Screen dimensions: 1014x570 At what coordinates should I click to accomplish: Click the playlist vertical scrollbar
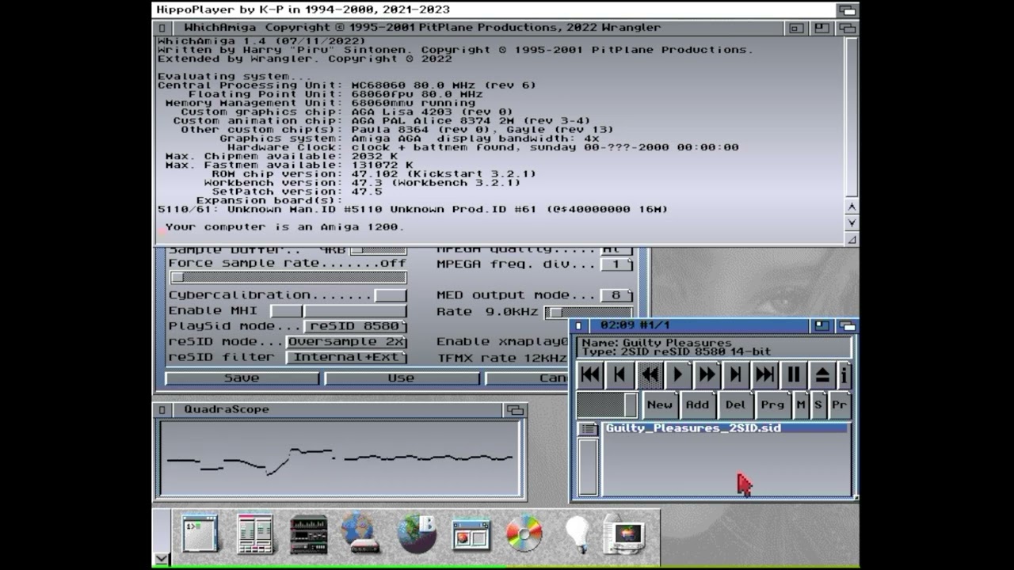pyautogui.click(x=588, y=466)
